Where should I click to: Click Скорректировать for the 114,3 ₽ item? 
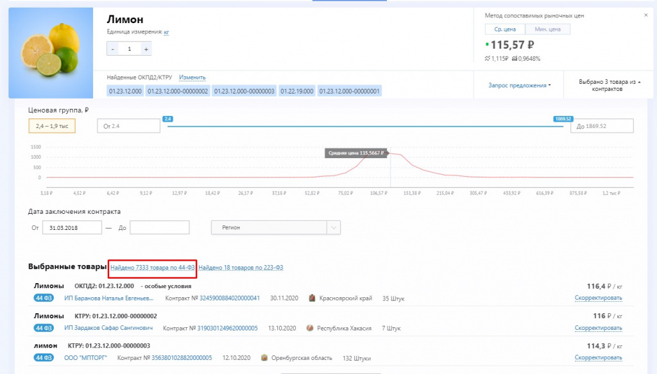click(x=599, y=358)
